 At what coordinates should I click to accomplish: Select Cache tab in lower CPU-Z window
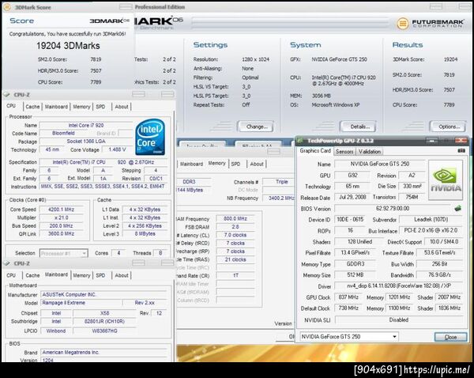coord(32,275)
